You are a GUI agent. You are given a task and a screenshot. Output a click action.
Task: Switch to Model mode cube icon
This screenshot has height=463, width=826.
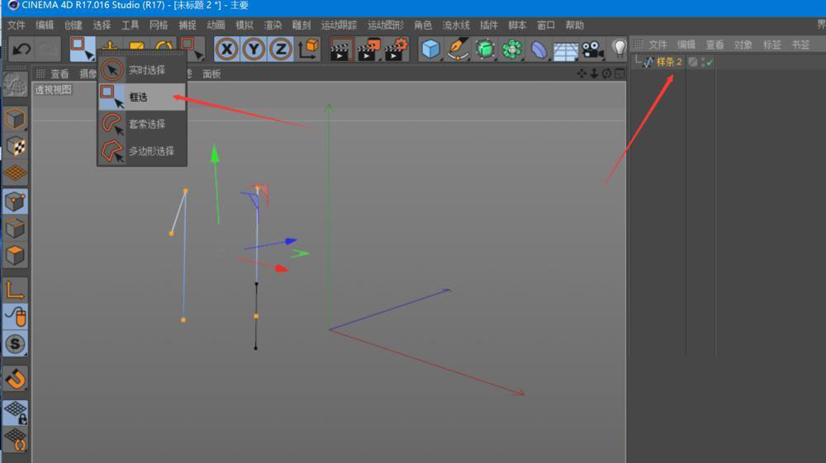15,120
